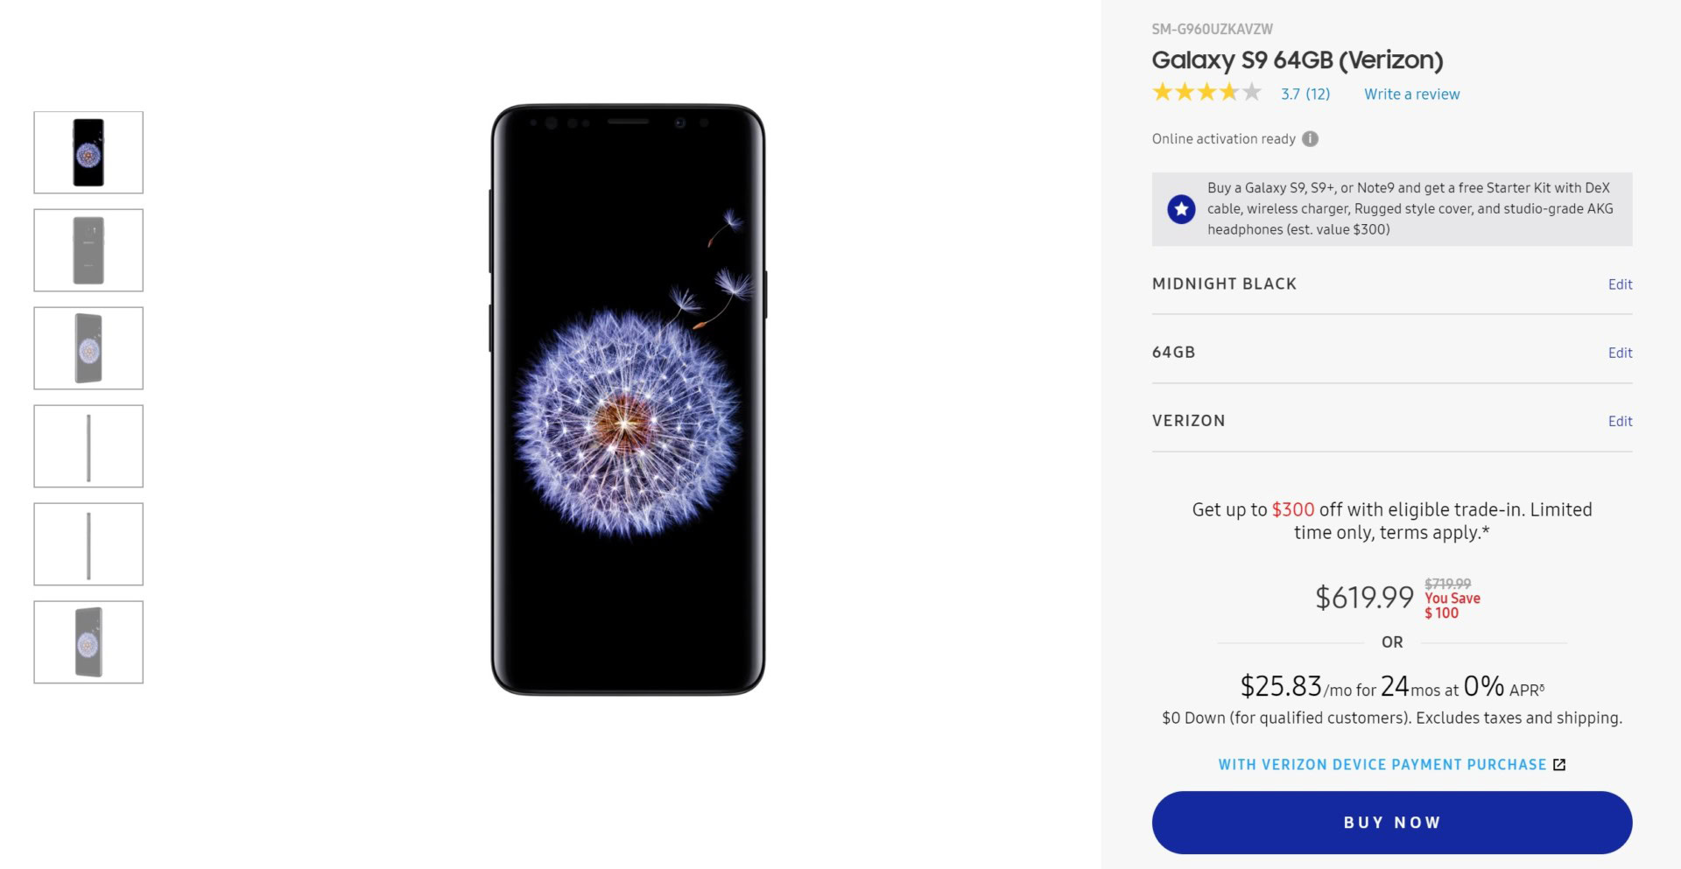Edit the Verizon carrier selection
The width and height of the screenshot is (1681, 869).
click(1620, 421)
